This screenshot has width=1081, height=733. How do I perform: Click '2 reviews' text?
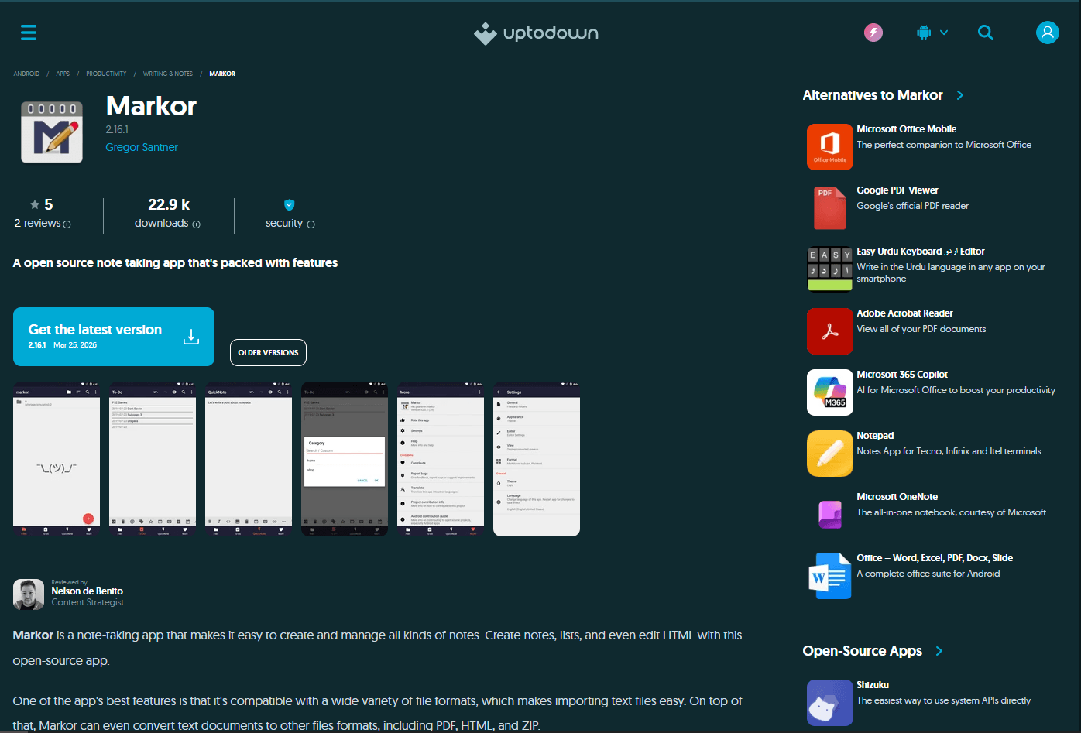pyautogui.click(x=37, y=223)
